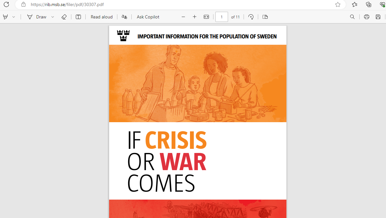386x218 pixels.
Task: Select the Draw tool
Action: point(37,17)
